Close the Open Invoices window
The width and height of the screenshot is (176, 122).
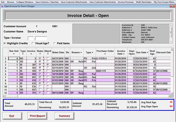click(172, 6)
